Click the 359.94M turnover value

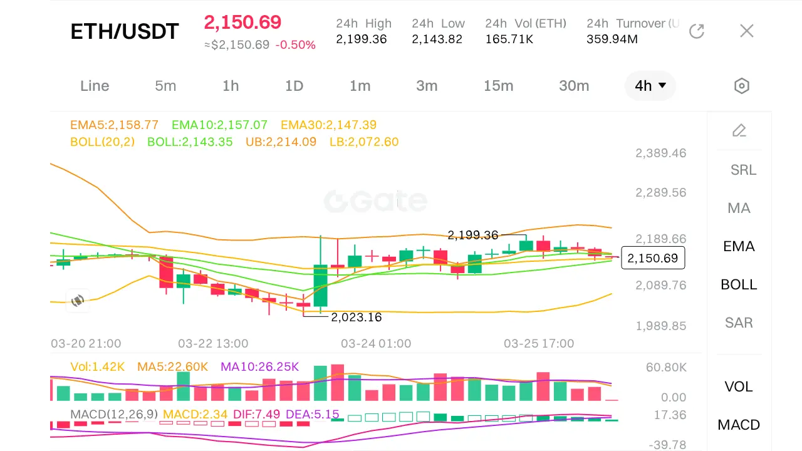[612, 39]
